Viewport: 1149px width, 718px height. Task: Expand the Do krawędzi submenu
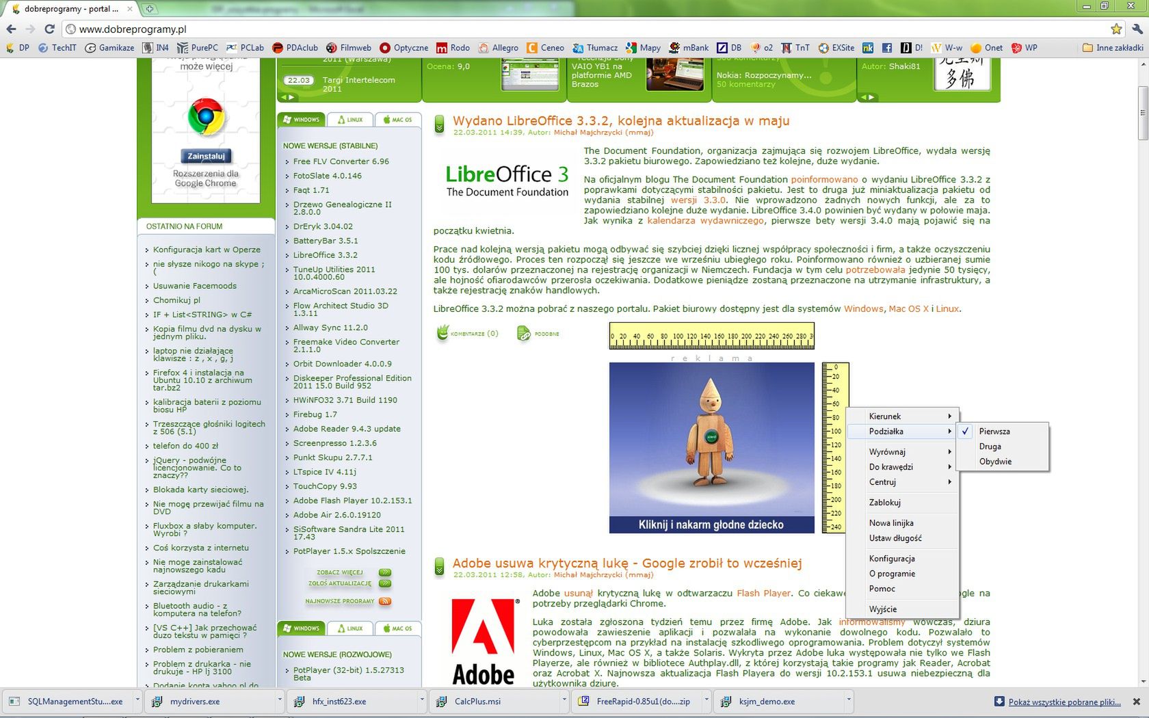pos(903,467)
